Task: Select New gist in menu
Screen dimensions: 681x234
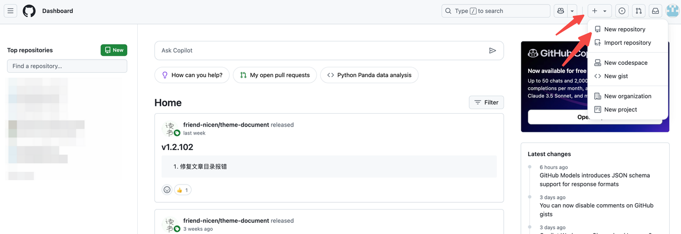Action: tap(616, 76)
